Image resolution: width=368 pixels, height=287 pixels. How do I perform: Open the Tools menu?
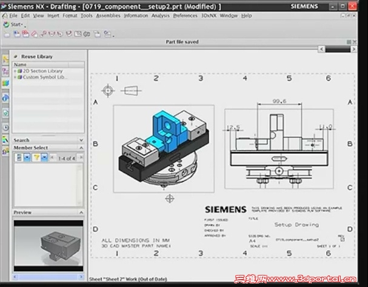tap(87, 16)
